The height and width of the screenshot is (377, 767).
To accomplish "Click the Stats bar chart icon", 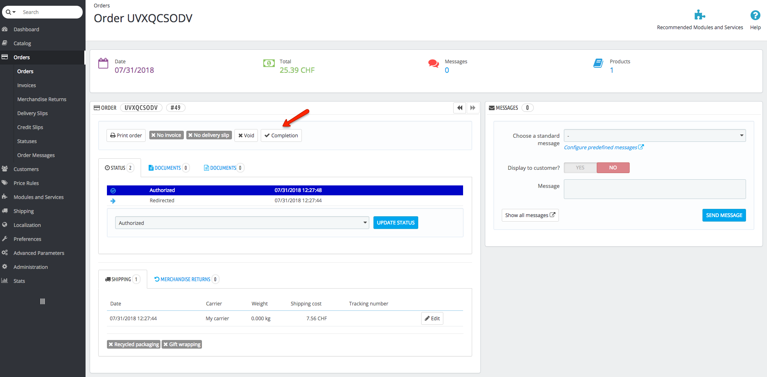I will point(5,281).
